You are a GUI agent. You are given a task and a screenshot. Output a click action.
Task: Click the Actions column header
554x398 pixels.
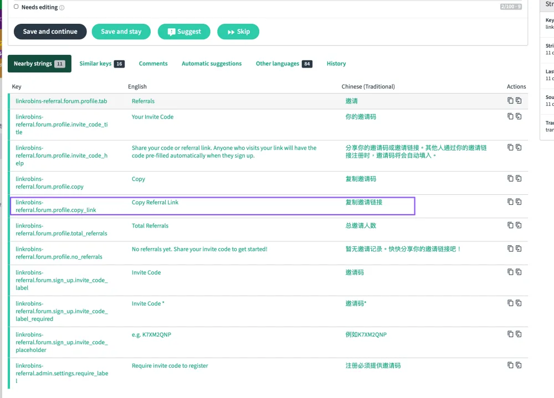tap(516, 86)
